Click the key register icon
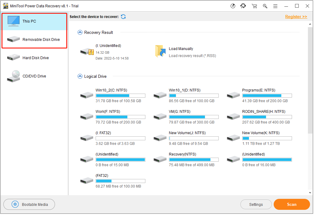This screenshot has width=314, height=215. [265, 6]
